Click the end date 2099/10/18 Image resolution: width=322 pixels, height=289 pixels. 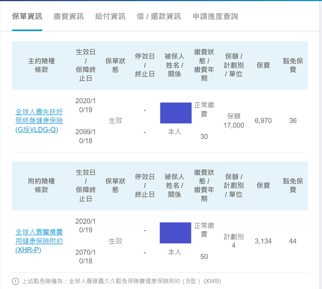(85, 136)
